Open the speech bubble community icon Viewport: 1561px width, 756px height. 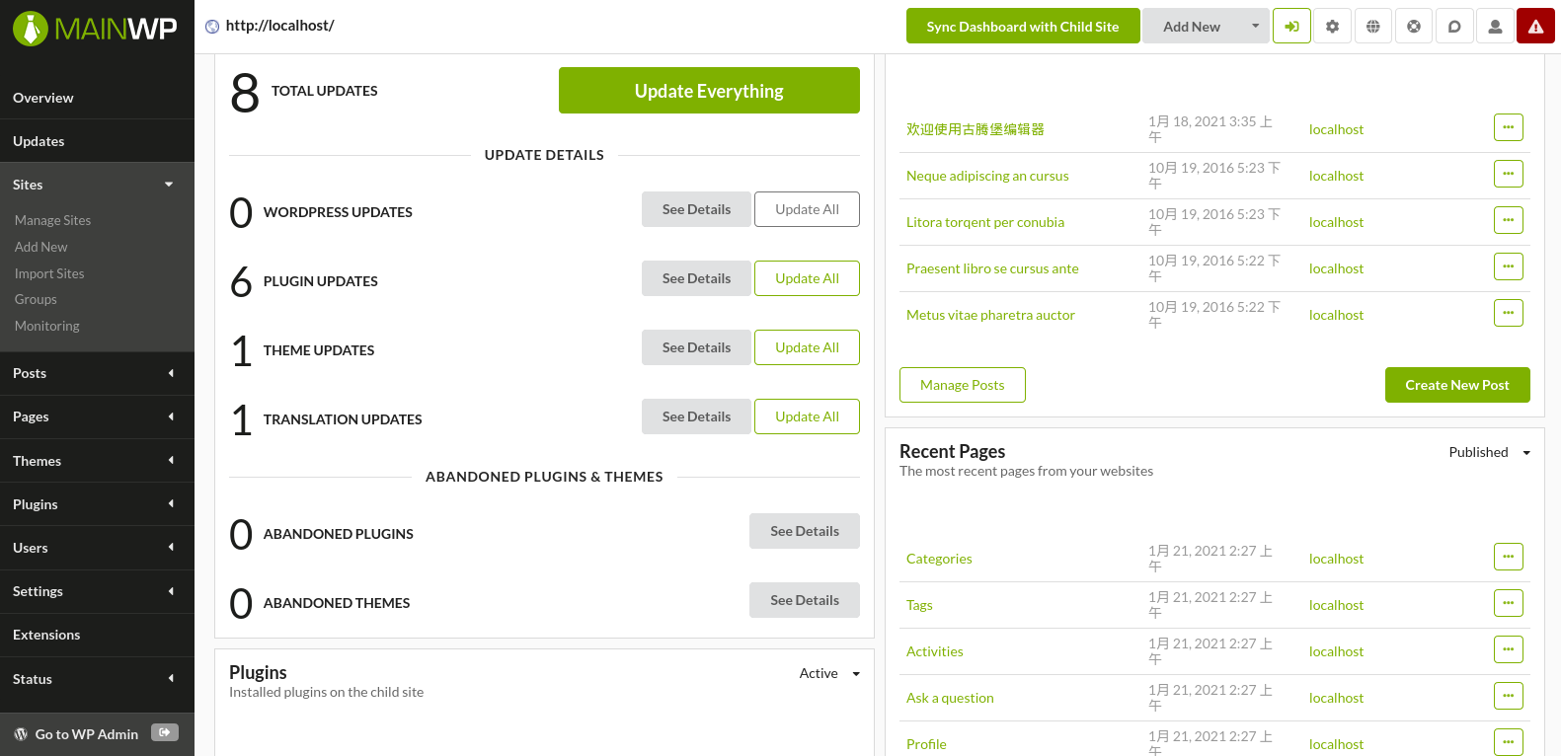coord(1454,27)
